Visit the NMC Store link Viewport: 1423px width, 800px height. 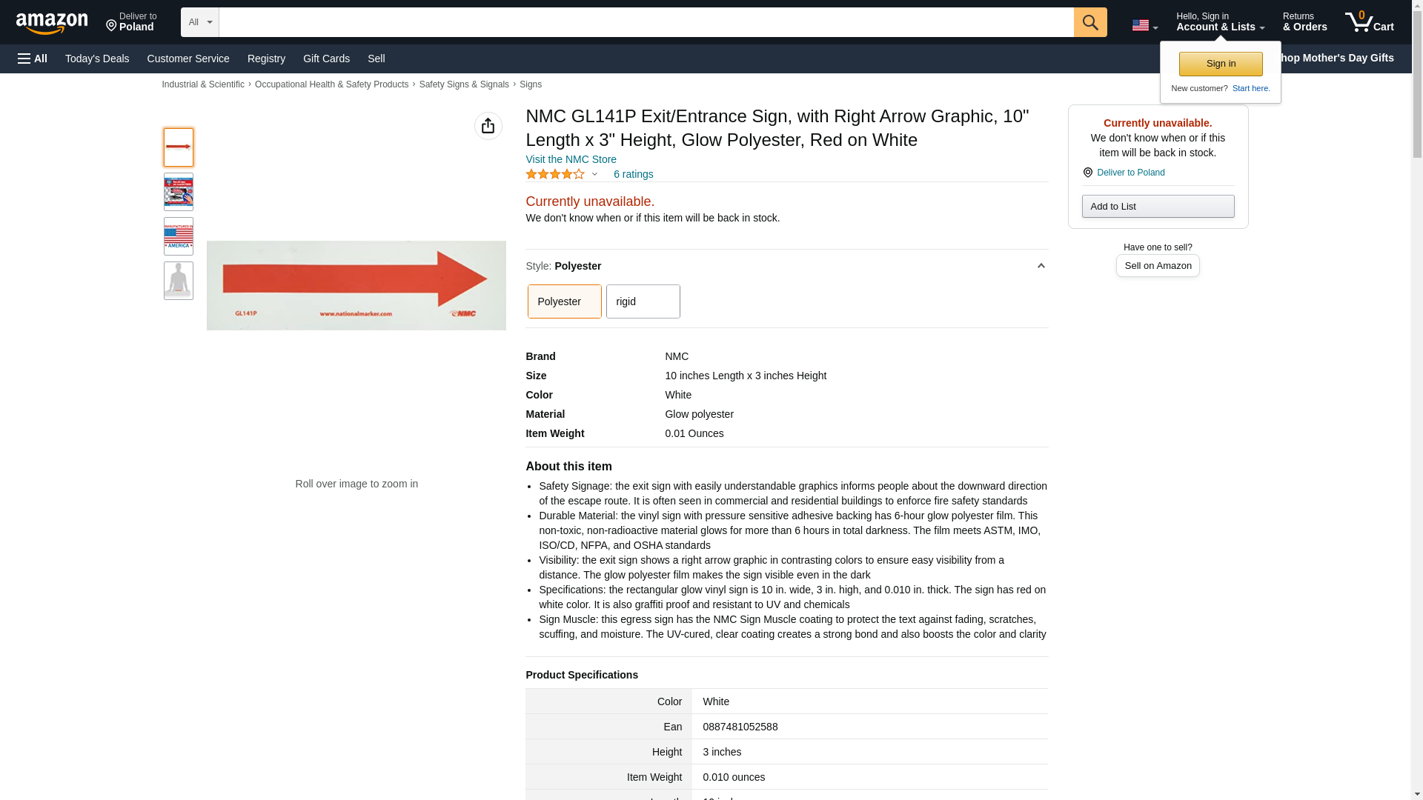click(571, 159)
